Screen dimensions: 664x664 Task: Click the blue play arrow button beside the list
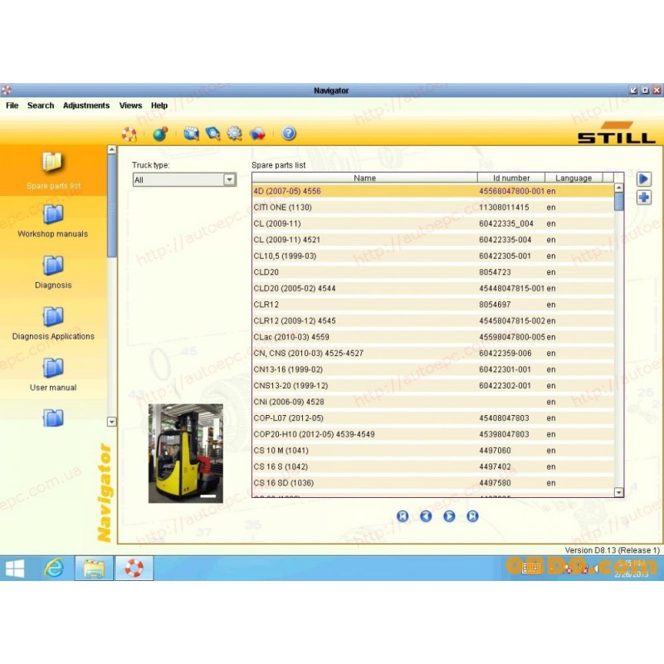[x=644, y=179]
